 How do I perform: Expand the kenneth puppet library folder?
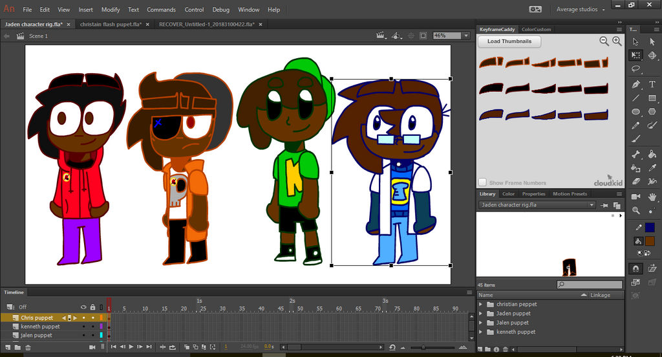[x=480, y=332]
